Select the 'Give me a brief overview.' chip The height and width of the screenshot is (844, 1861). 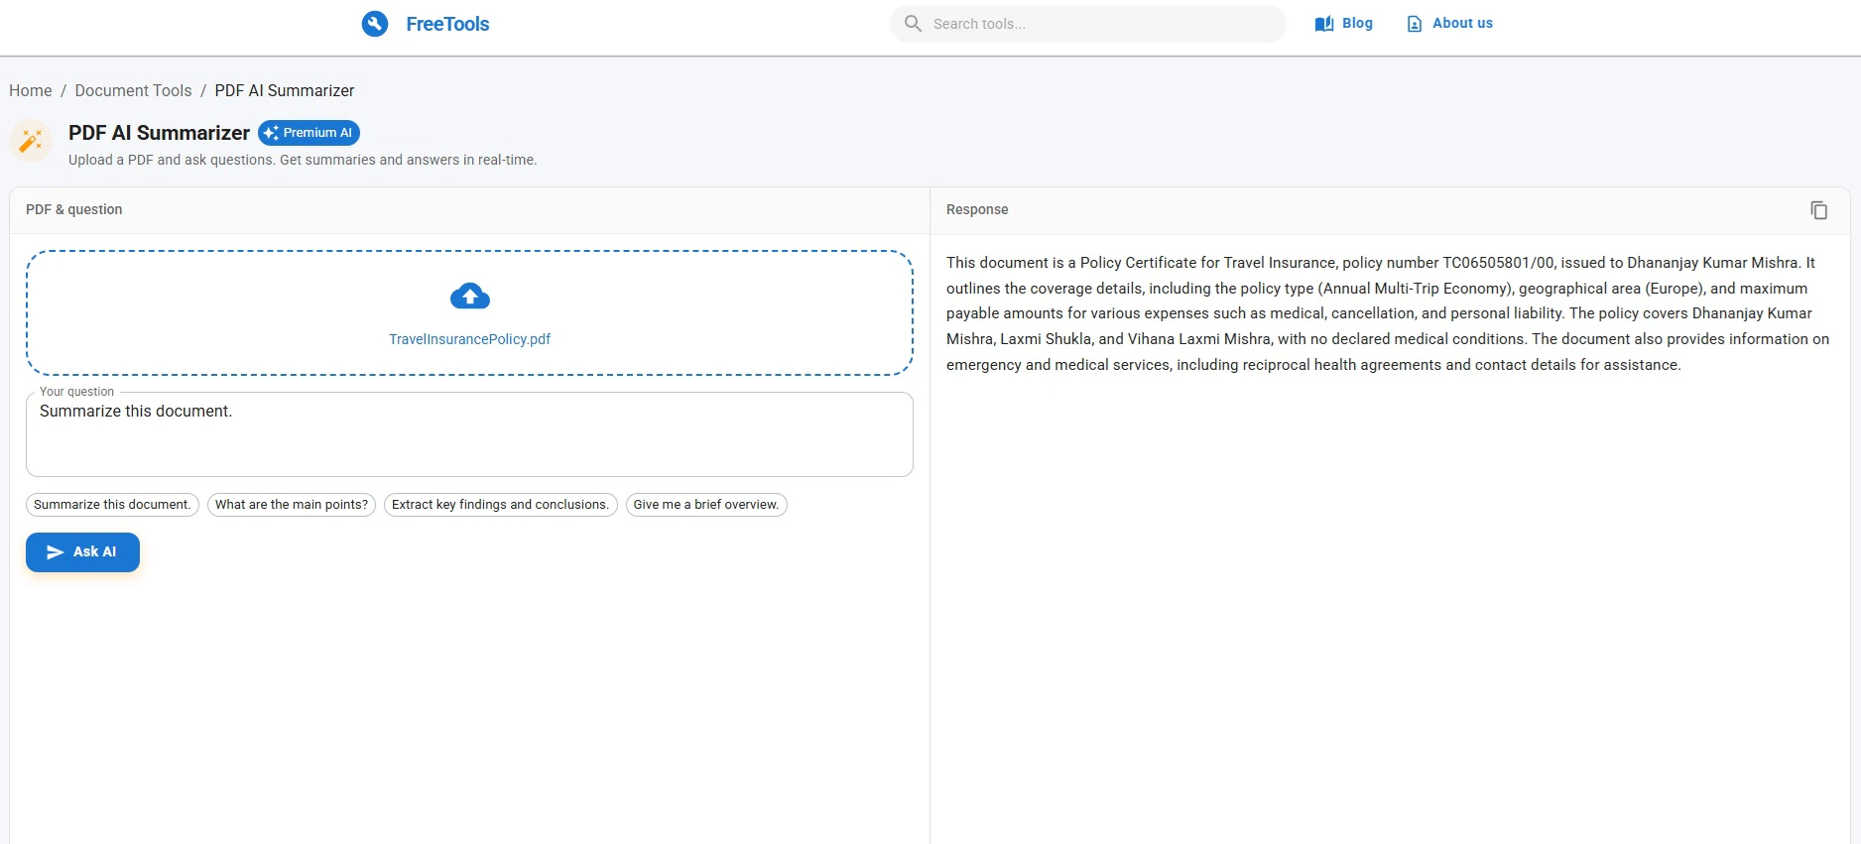tap(706, 505)
